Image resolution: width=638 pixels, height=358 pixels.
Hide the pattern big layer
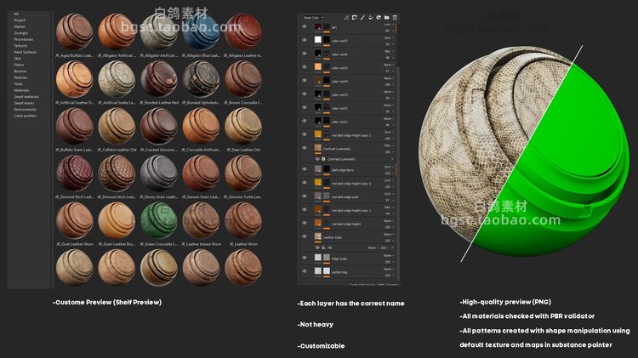[305, 271]
